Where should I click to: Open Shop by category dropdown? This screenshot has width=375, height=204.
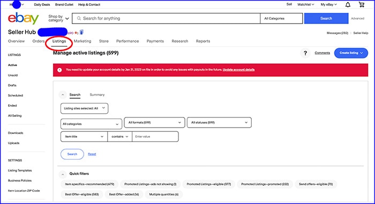(58, 18)
